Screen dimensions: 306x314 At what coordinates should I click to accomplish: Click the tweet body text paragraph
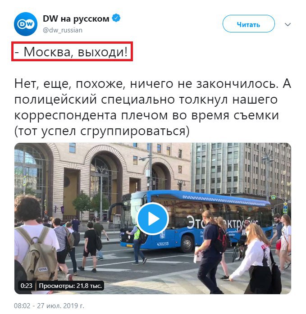point(152,107)
